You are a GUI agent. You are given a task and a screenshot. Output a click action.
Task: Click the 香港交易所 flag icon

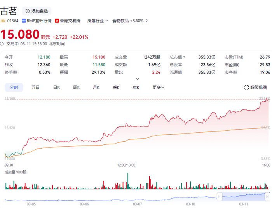[x=57, y=21]
